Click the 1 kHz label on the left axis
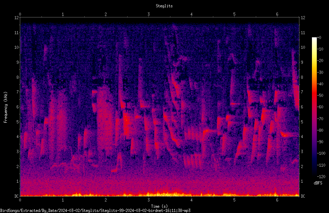Viewport: 329px width, 213px height. [x=17, y=181]
